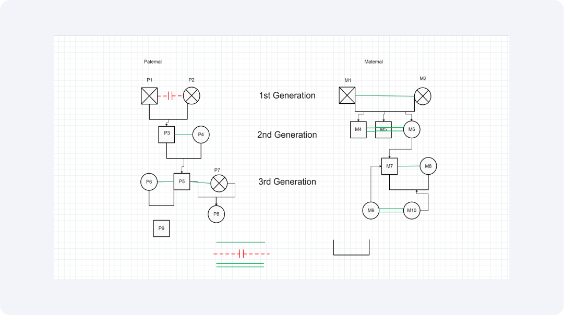Select the M5 square node
The height and width of the screenshot is (315, 564).
(x=383, y=129)
